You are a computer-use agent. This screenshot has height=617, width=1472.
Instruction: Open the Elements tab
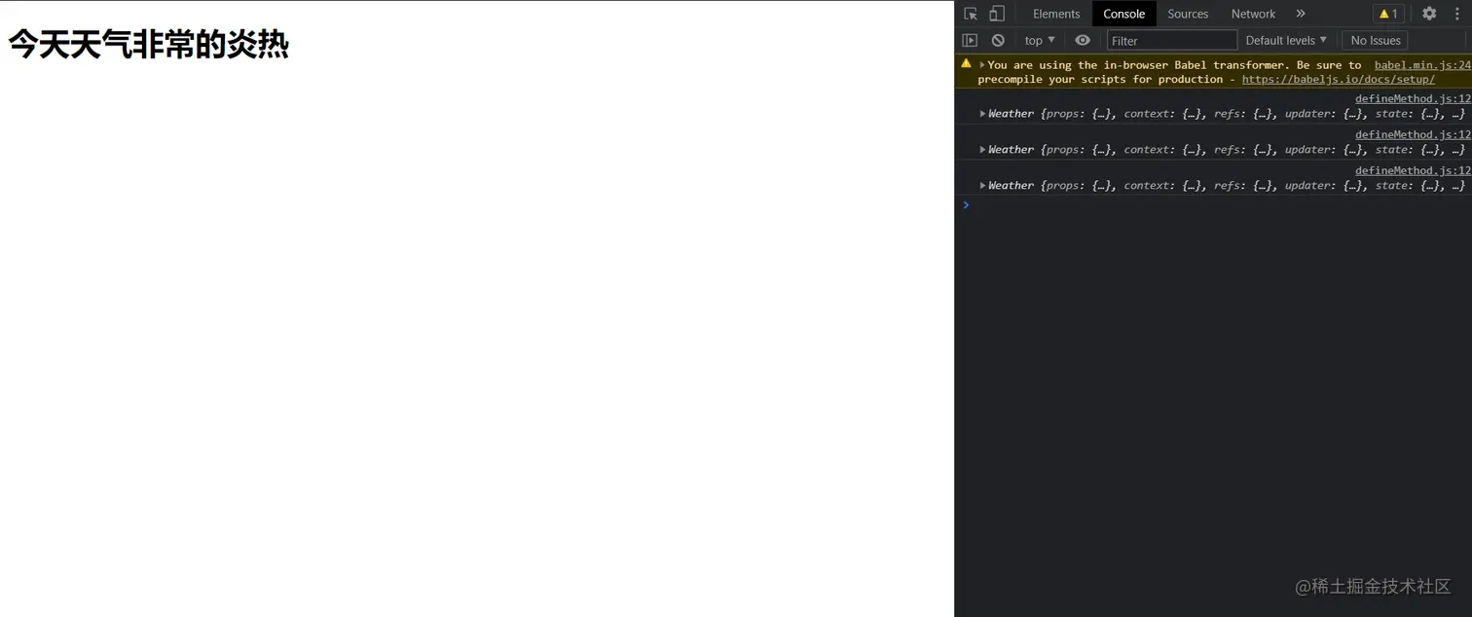click(1056, 14)
